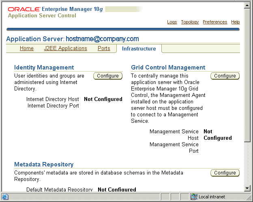Screen dimensions: 253x202
Task: Click Not Configured beside Management Service Host
Action: click(218, 135)
